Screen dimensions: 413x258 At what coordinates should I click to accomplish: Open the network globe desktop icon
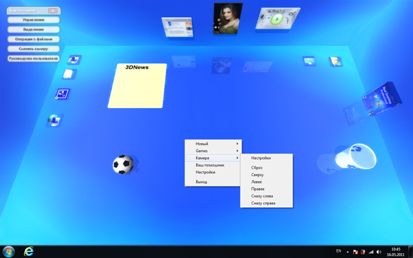[54, 120]
